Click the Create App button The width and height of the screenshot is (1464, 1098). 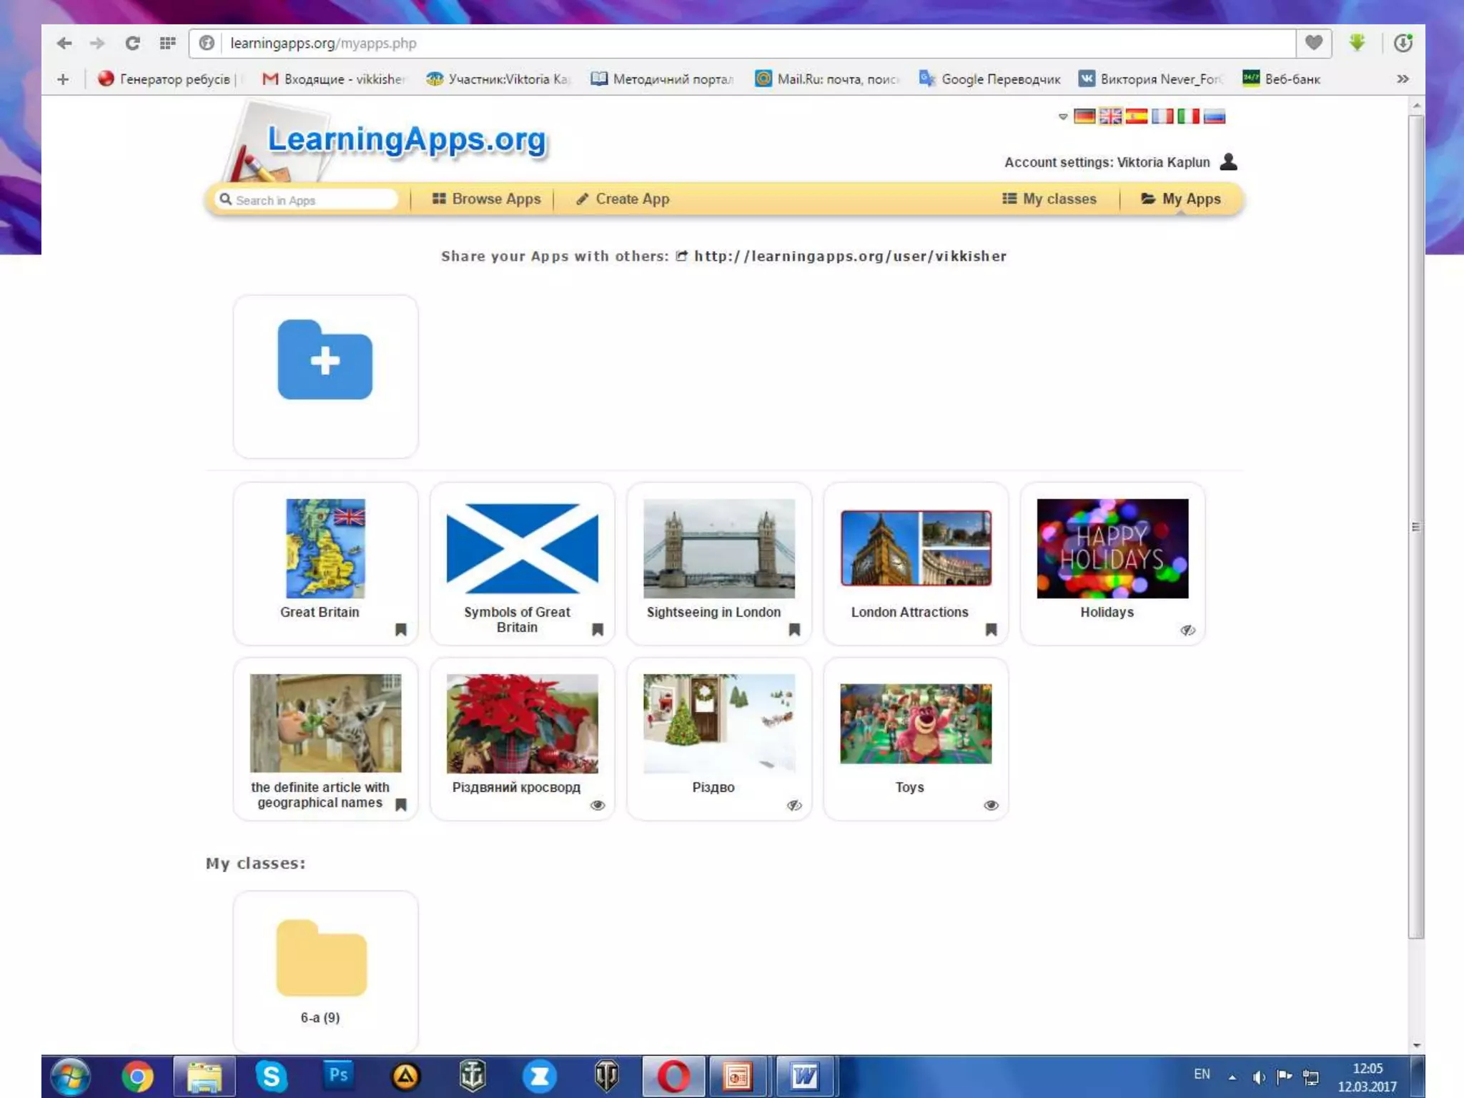coord(623,199)
